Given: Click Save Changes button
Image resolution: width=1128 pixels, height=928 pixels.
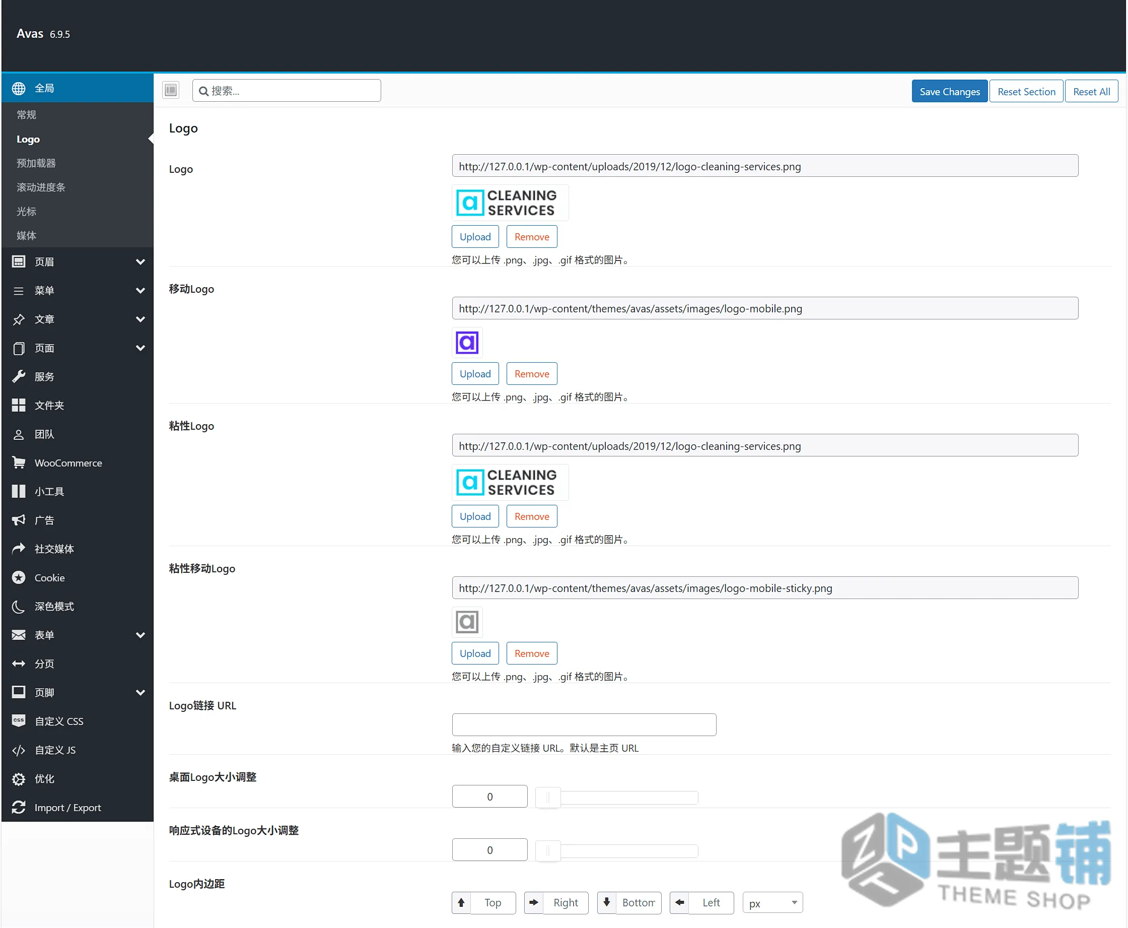Looking at the screenshot, I should pyautogui.click(x=950, y=91).
